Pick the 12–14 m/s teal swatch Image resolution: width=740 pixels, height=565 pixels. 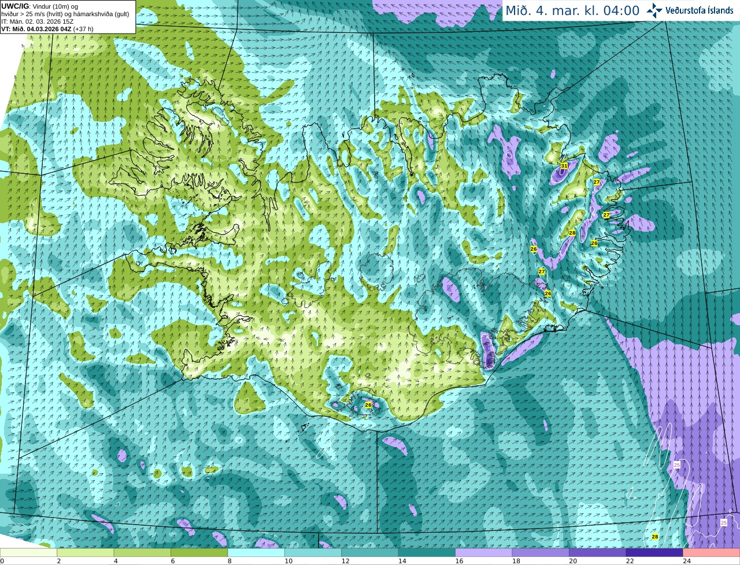(x=370, y=553)
